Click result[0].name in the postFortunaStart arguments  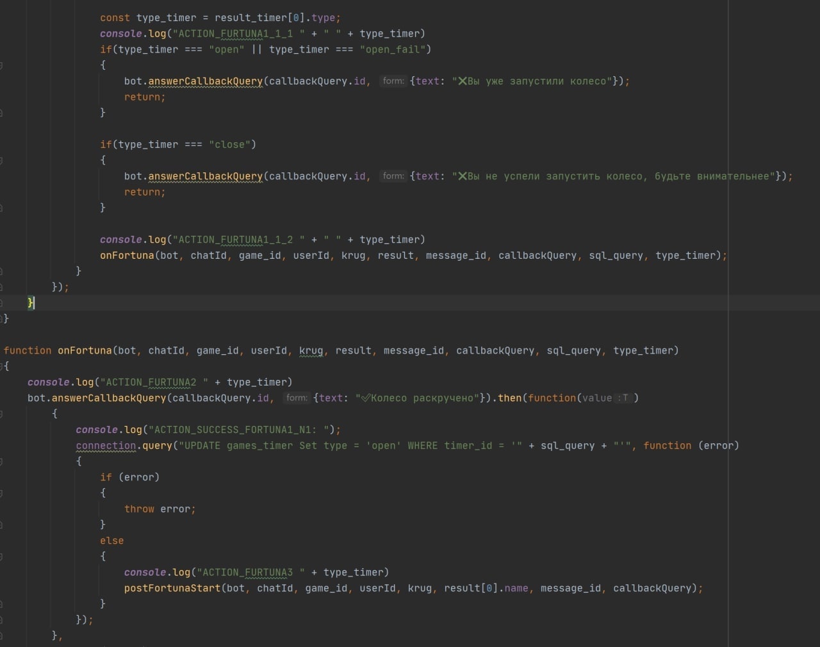(486, 588)
